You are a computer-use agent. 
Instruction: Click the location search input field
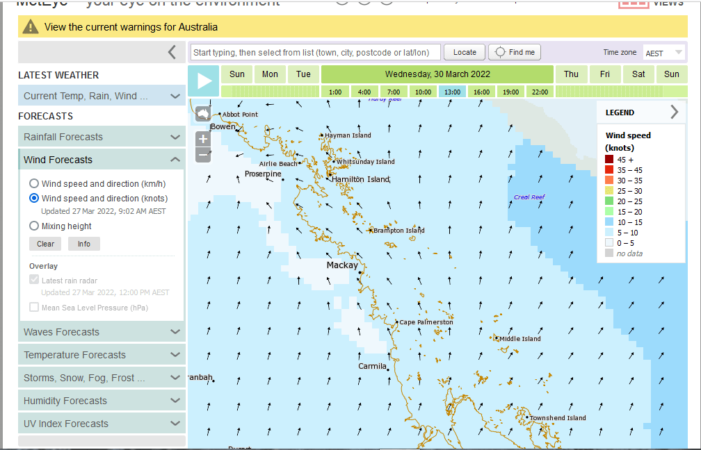click(315, 52)
